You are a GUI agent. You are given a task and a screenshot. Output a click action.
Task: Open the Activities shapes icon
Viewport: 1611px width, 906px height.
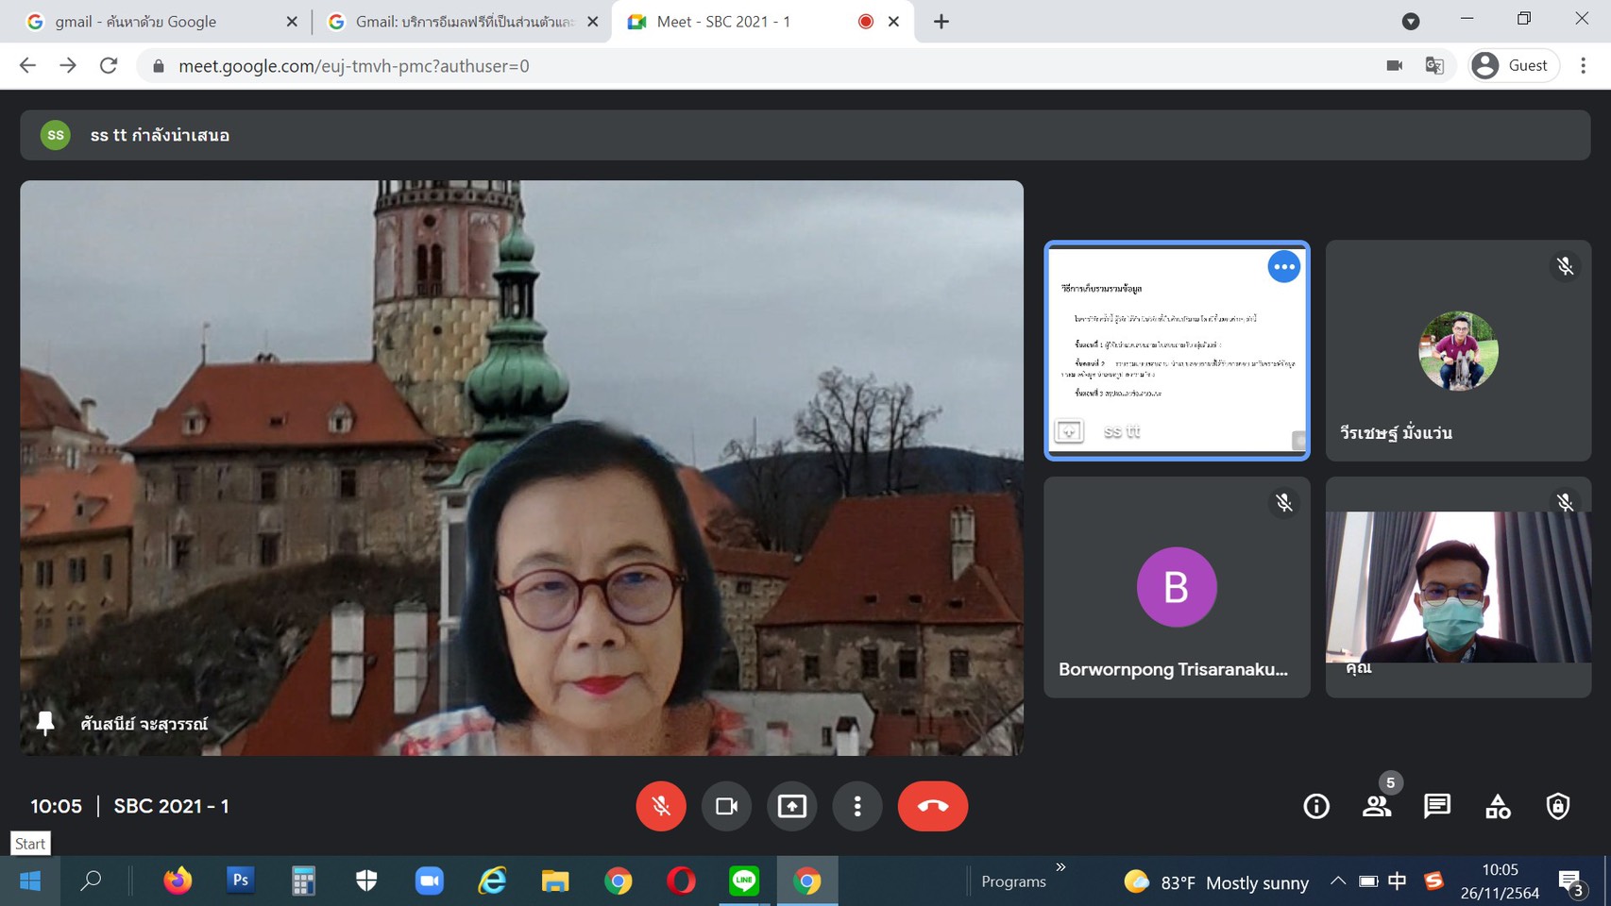point(1497,806)
